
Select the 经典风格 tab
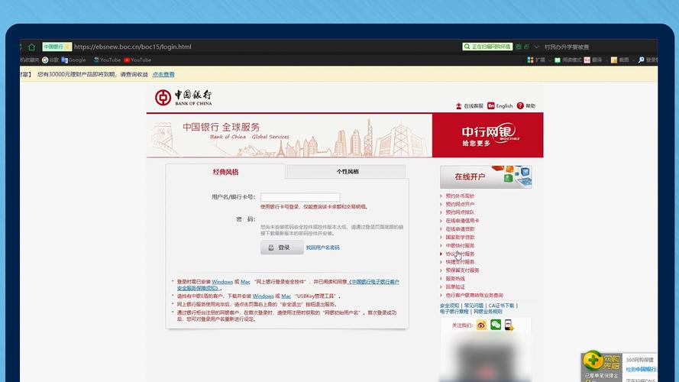click(225, 172)
